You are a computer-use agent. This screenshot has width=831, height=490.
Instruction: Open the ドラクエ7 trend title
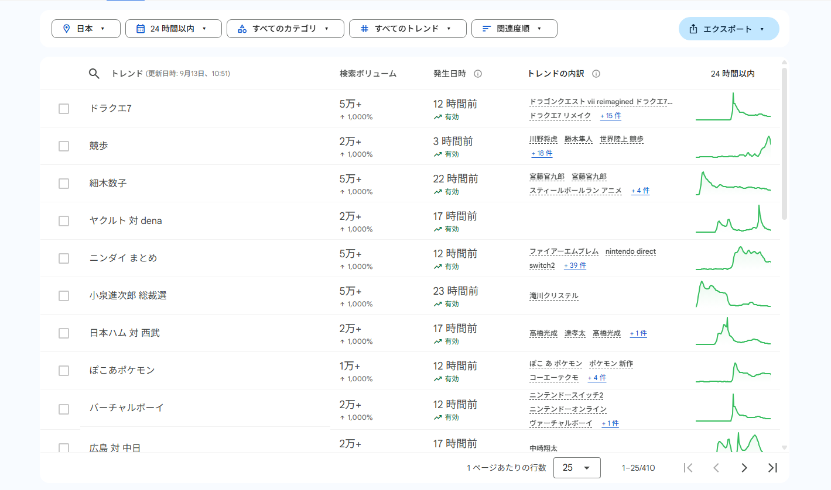(111, 109)
